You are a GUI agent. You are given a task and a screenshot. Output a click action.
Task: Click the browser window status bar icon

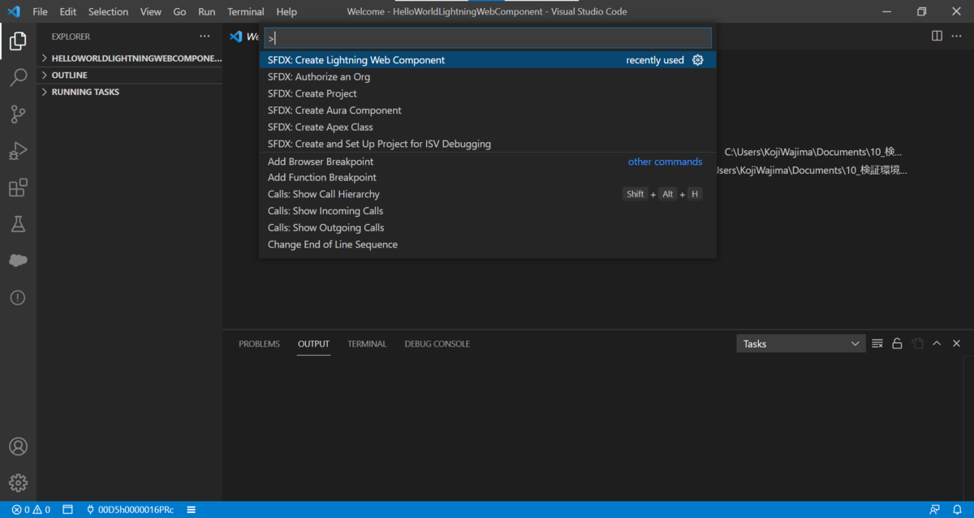click(68, 510)
